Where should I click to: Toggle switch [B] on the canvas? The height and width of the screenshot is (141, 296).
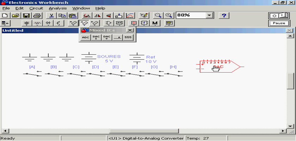[x=54, y=74]
